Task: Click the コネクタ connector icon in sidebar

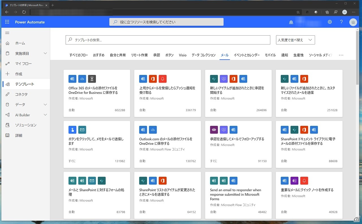Action: click(8, 94)
